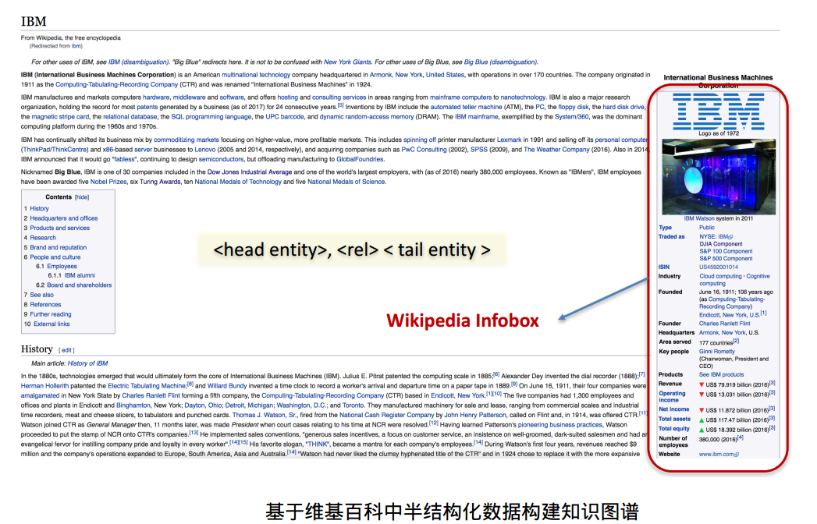Open 'National Medals of Science' link
The image size is (817, 524).
[x=346, y=182]
